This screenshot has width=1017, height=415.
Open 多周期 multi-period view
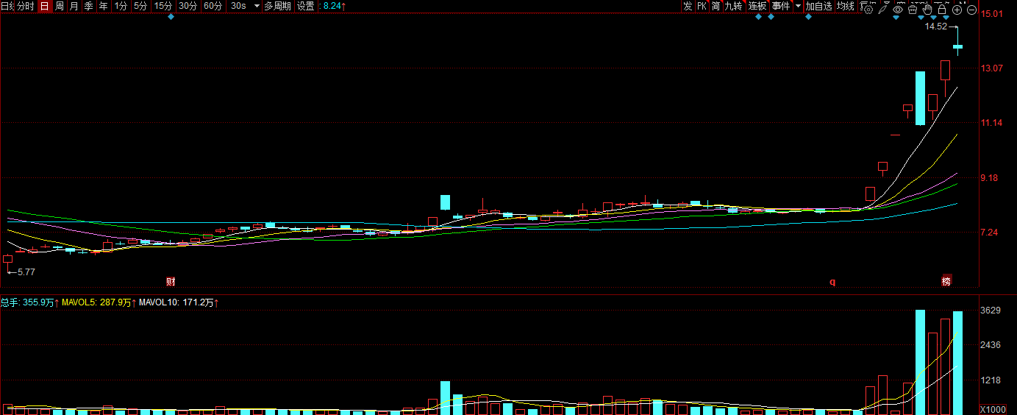278,6
